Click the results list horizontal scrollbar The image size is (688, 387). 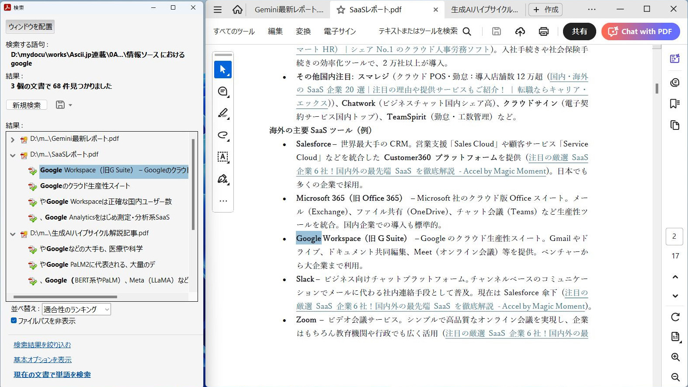[x=66, y=296]
